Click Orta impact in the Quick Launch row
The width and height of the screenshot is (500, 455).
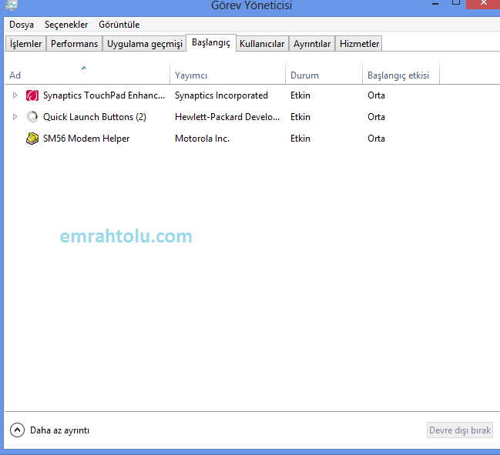point(376,117)
